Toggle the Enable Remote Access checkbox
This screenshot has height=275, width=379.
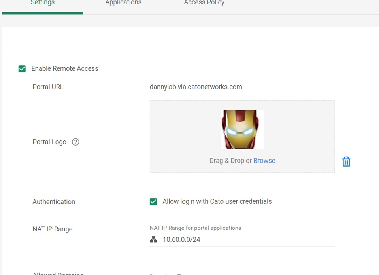[22, 69]
